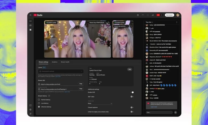Open the settings gear in left sidebar
Viewport: 208px width, 125px height.
pos(30,110)
